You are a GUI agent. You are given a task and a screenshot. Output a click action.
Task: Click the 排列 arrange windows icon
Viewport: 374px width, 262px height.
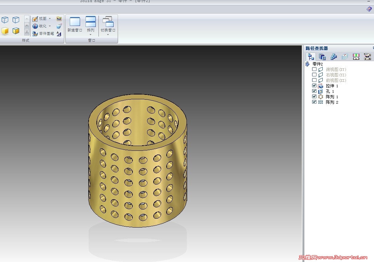[x=91, y=22]
